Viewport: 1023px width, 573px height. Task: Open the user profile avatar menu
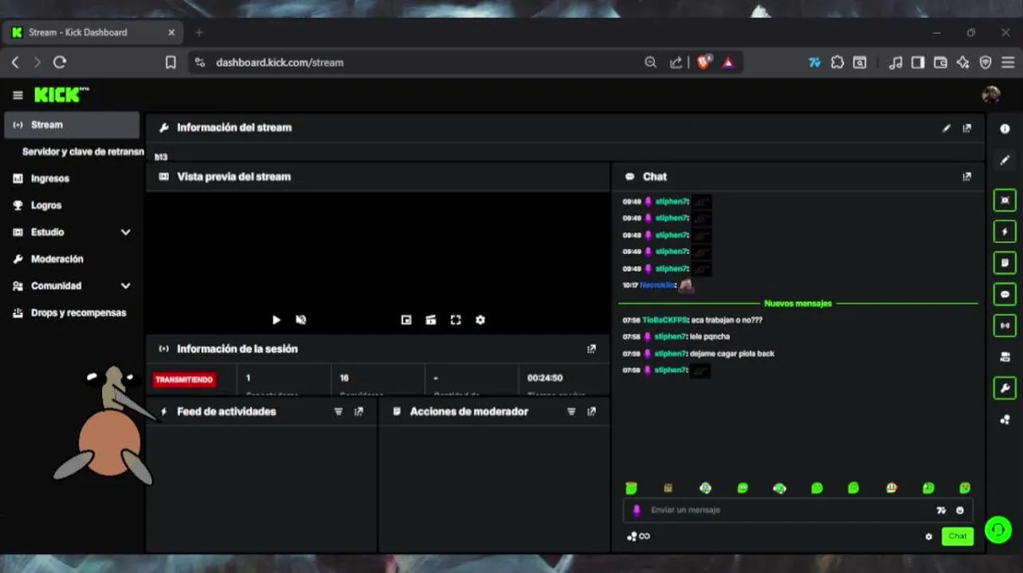(991, 95)
